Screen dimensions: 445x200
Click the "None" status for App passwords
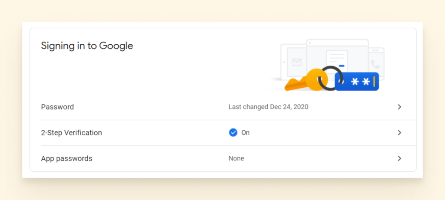pos(236,158)
